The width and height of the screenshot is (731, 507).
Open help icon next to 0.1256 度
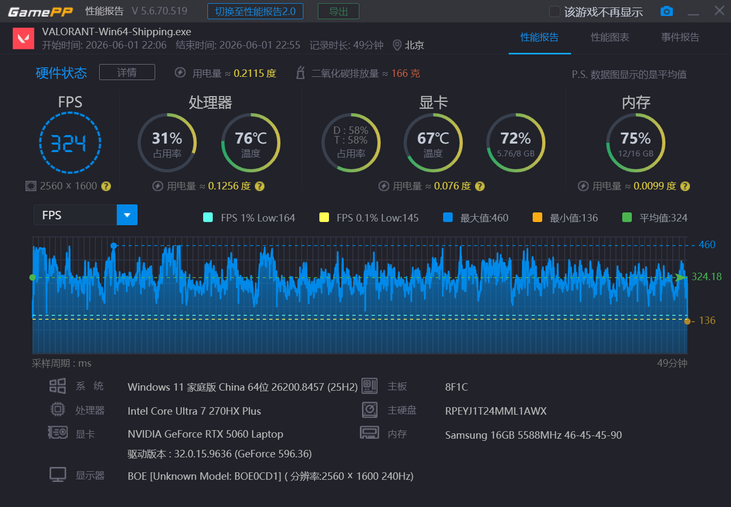(x=260, y=186)
